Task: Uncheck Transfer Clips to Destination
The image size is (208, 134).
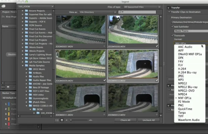Action: point(169,12)
